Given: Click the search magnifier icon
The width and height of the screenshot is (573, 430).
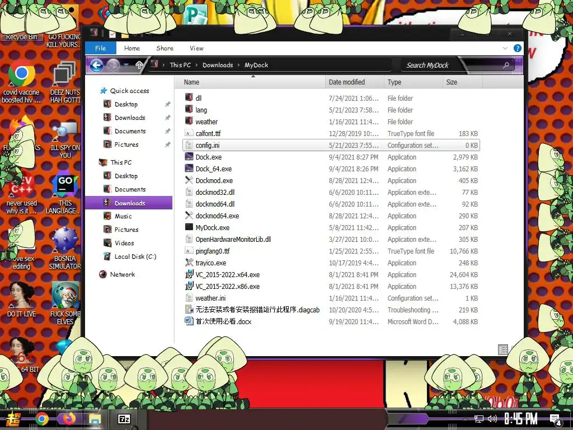Looking at the screenshot, I should 506,66.
